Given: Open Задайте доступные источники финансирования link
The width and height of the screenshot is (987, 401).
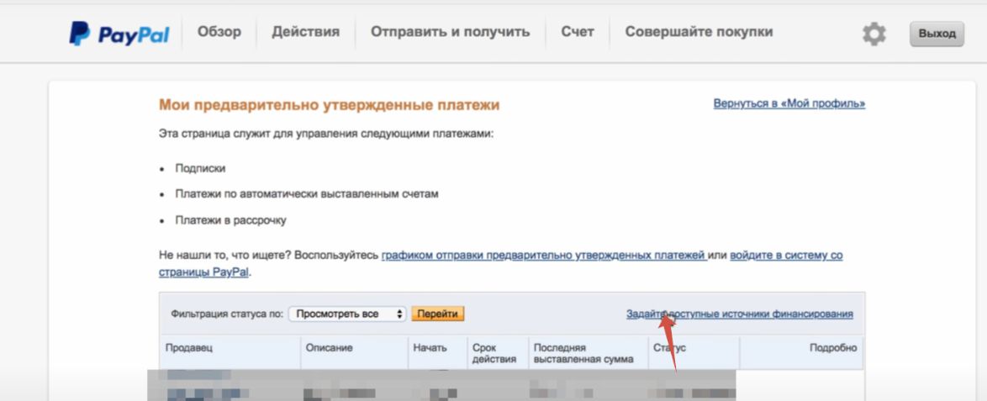Looking at the screenshot, I should [x=739, y=314].
